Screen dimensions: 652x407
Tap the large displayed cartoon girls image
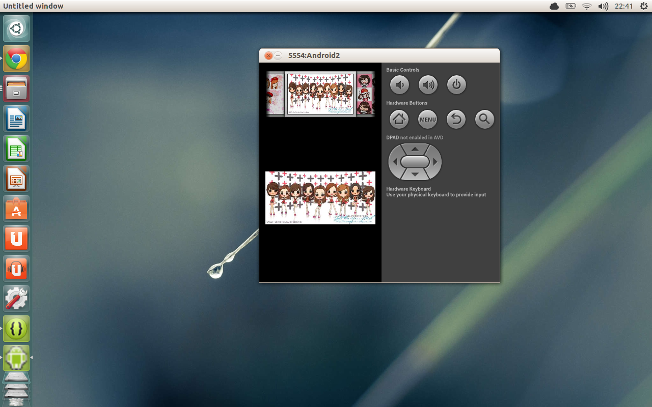click(x=320, y=198)
